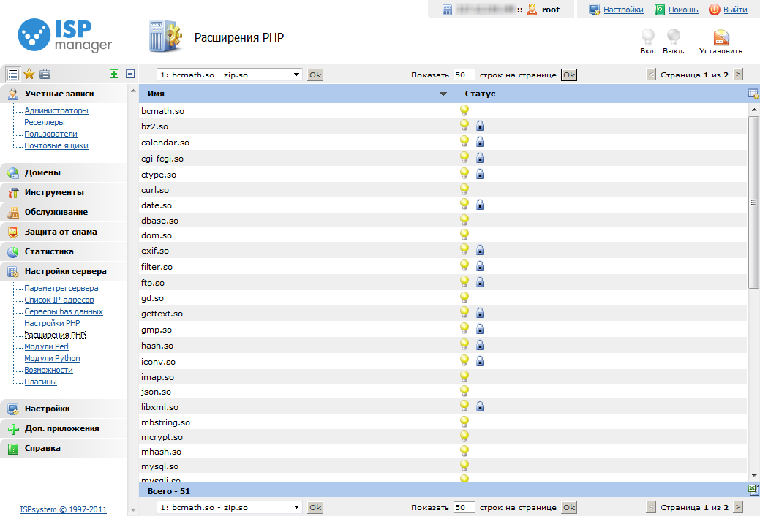Click the lock icon in bz2.so row

(x=480, y=126)
